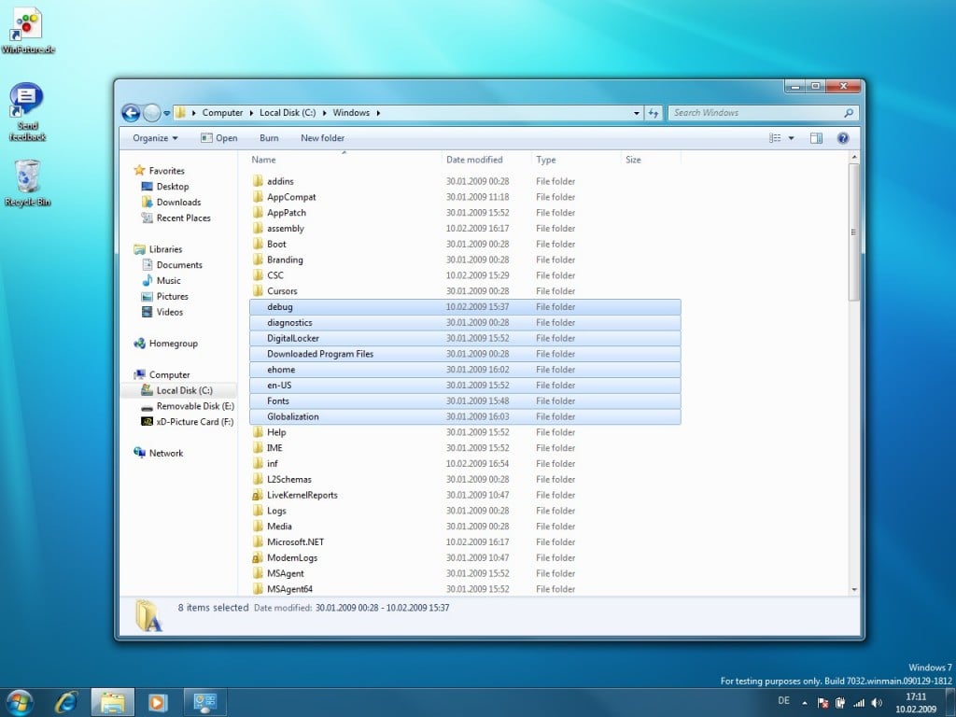956x717 pixels.
Task: Expand the Organize dropdown menu
Action: [155, 138]
